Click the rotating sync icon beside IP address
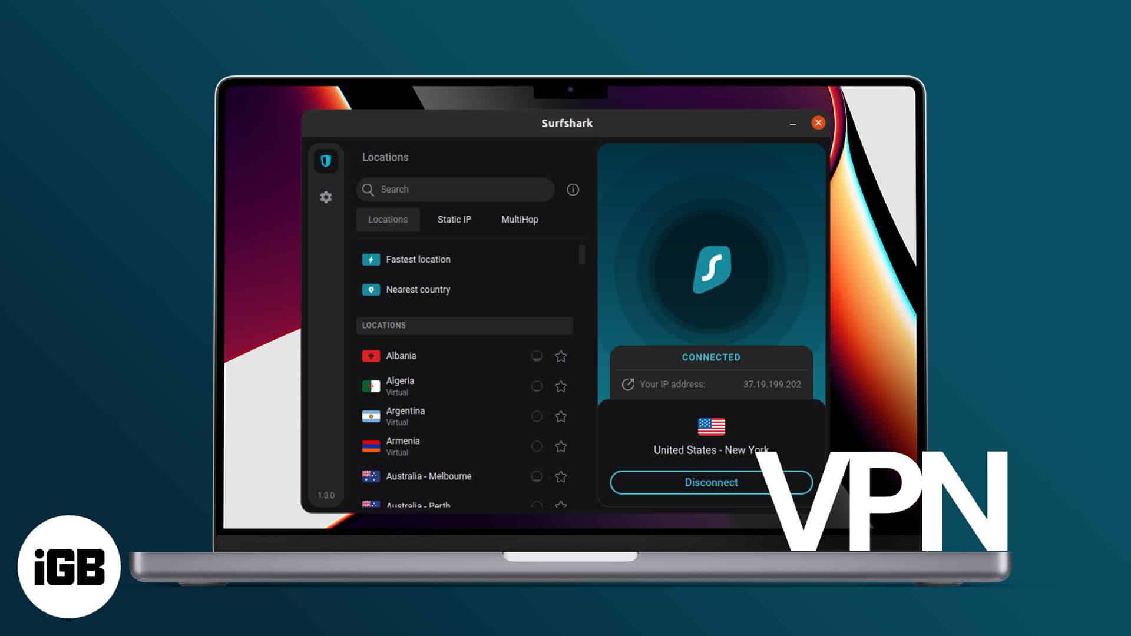1131x636 pixels. pos(627,385)
